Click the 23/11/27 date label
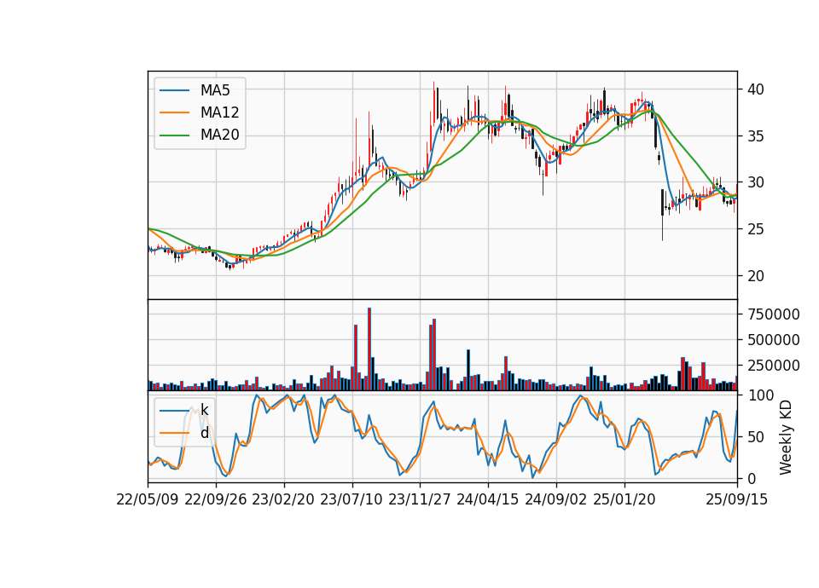The width and height of the screenshot is (819, 588). tap(420, 499)
